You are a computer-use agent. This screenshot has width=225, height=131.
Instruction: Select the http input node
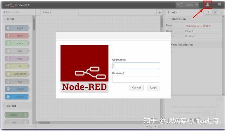click(17, 66)
